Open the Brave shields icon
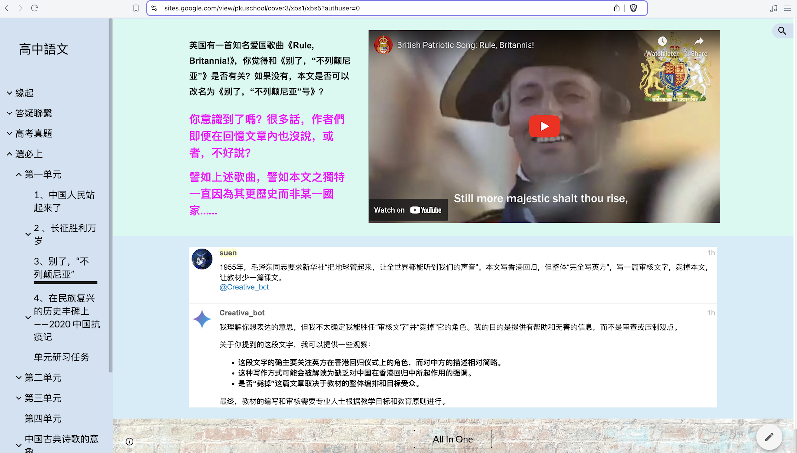The height and width of the screenshot is (453, 797). [633, 8]
